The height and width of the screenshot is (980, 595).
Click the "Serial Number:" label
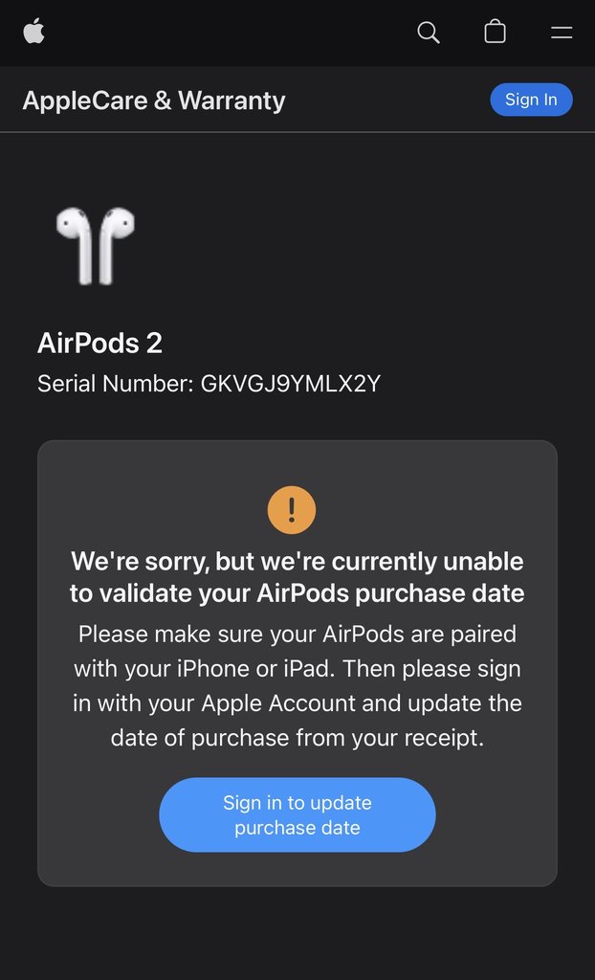pos(115,385)
